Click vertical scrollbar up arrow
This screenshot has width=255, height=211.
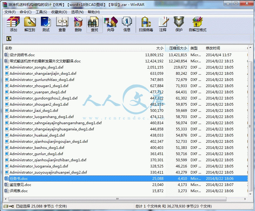[250, 47]
